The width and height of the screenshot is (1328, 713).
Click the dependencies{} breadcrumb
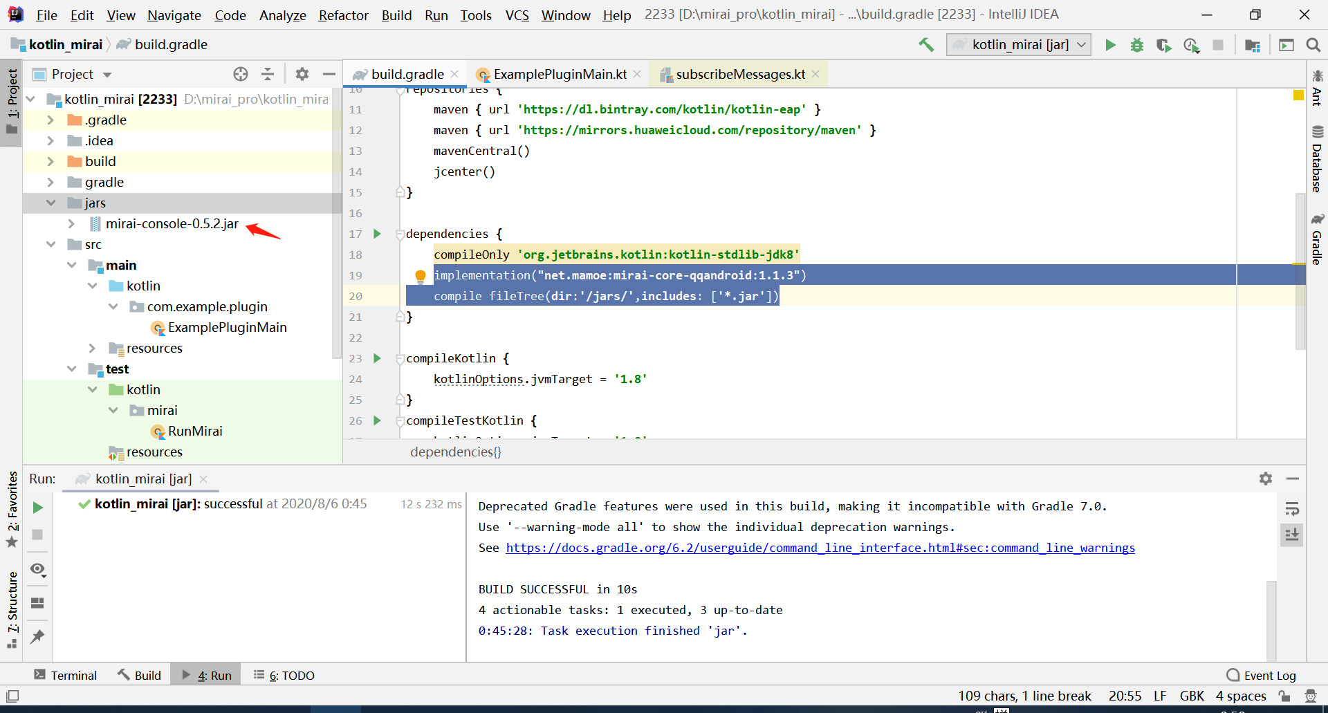(x=456, y=452)
